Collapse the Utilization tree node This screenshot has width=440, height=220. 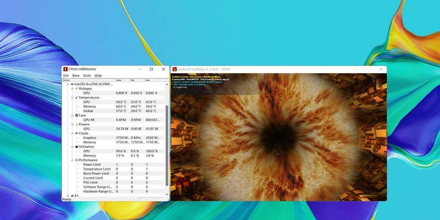(72, 146)
